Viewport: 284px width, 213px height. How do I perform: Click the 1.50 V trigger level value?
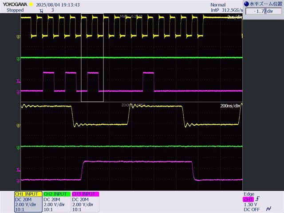point(250,205)
